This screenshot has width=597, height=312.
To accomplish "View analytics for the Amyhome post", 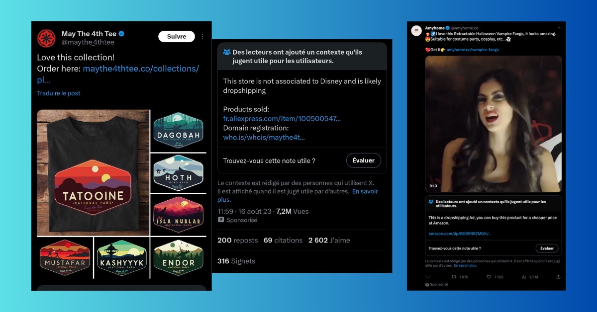I will 524,277.
